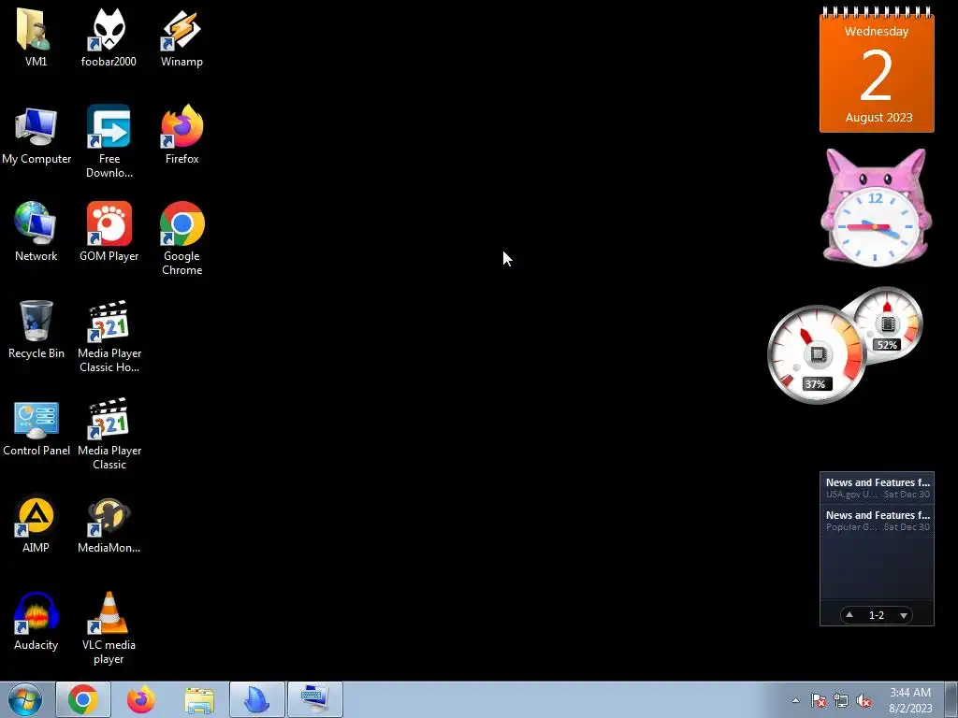Open the Popular G... feed headline
The height and width of the screenshot is (718, 958).
(878, 520)
